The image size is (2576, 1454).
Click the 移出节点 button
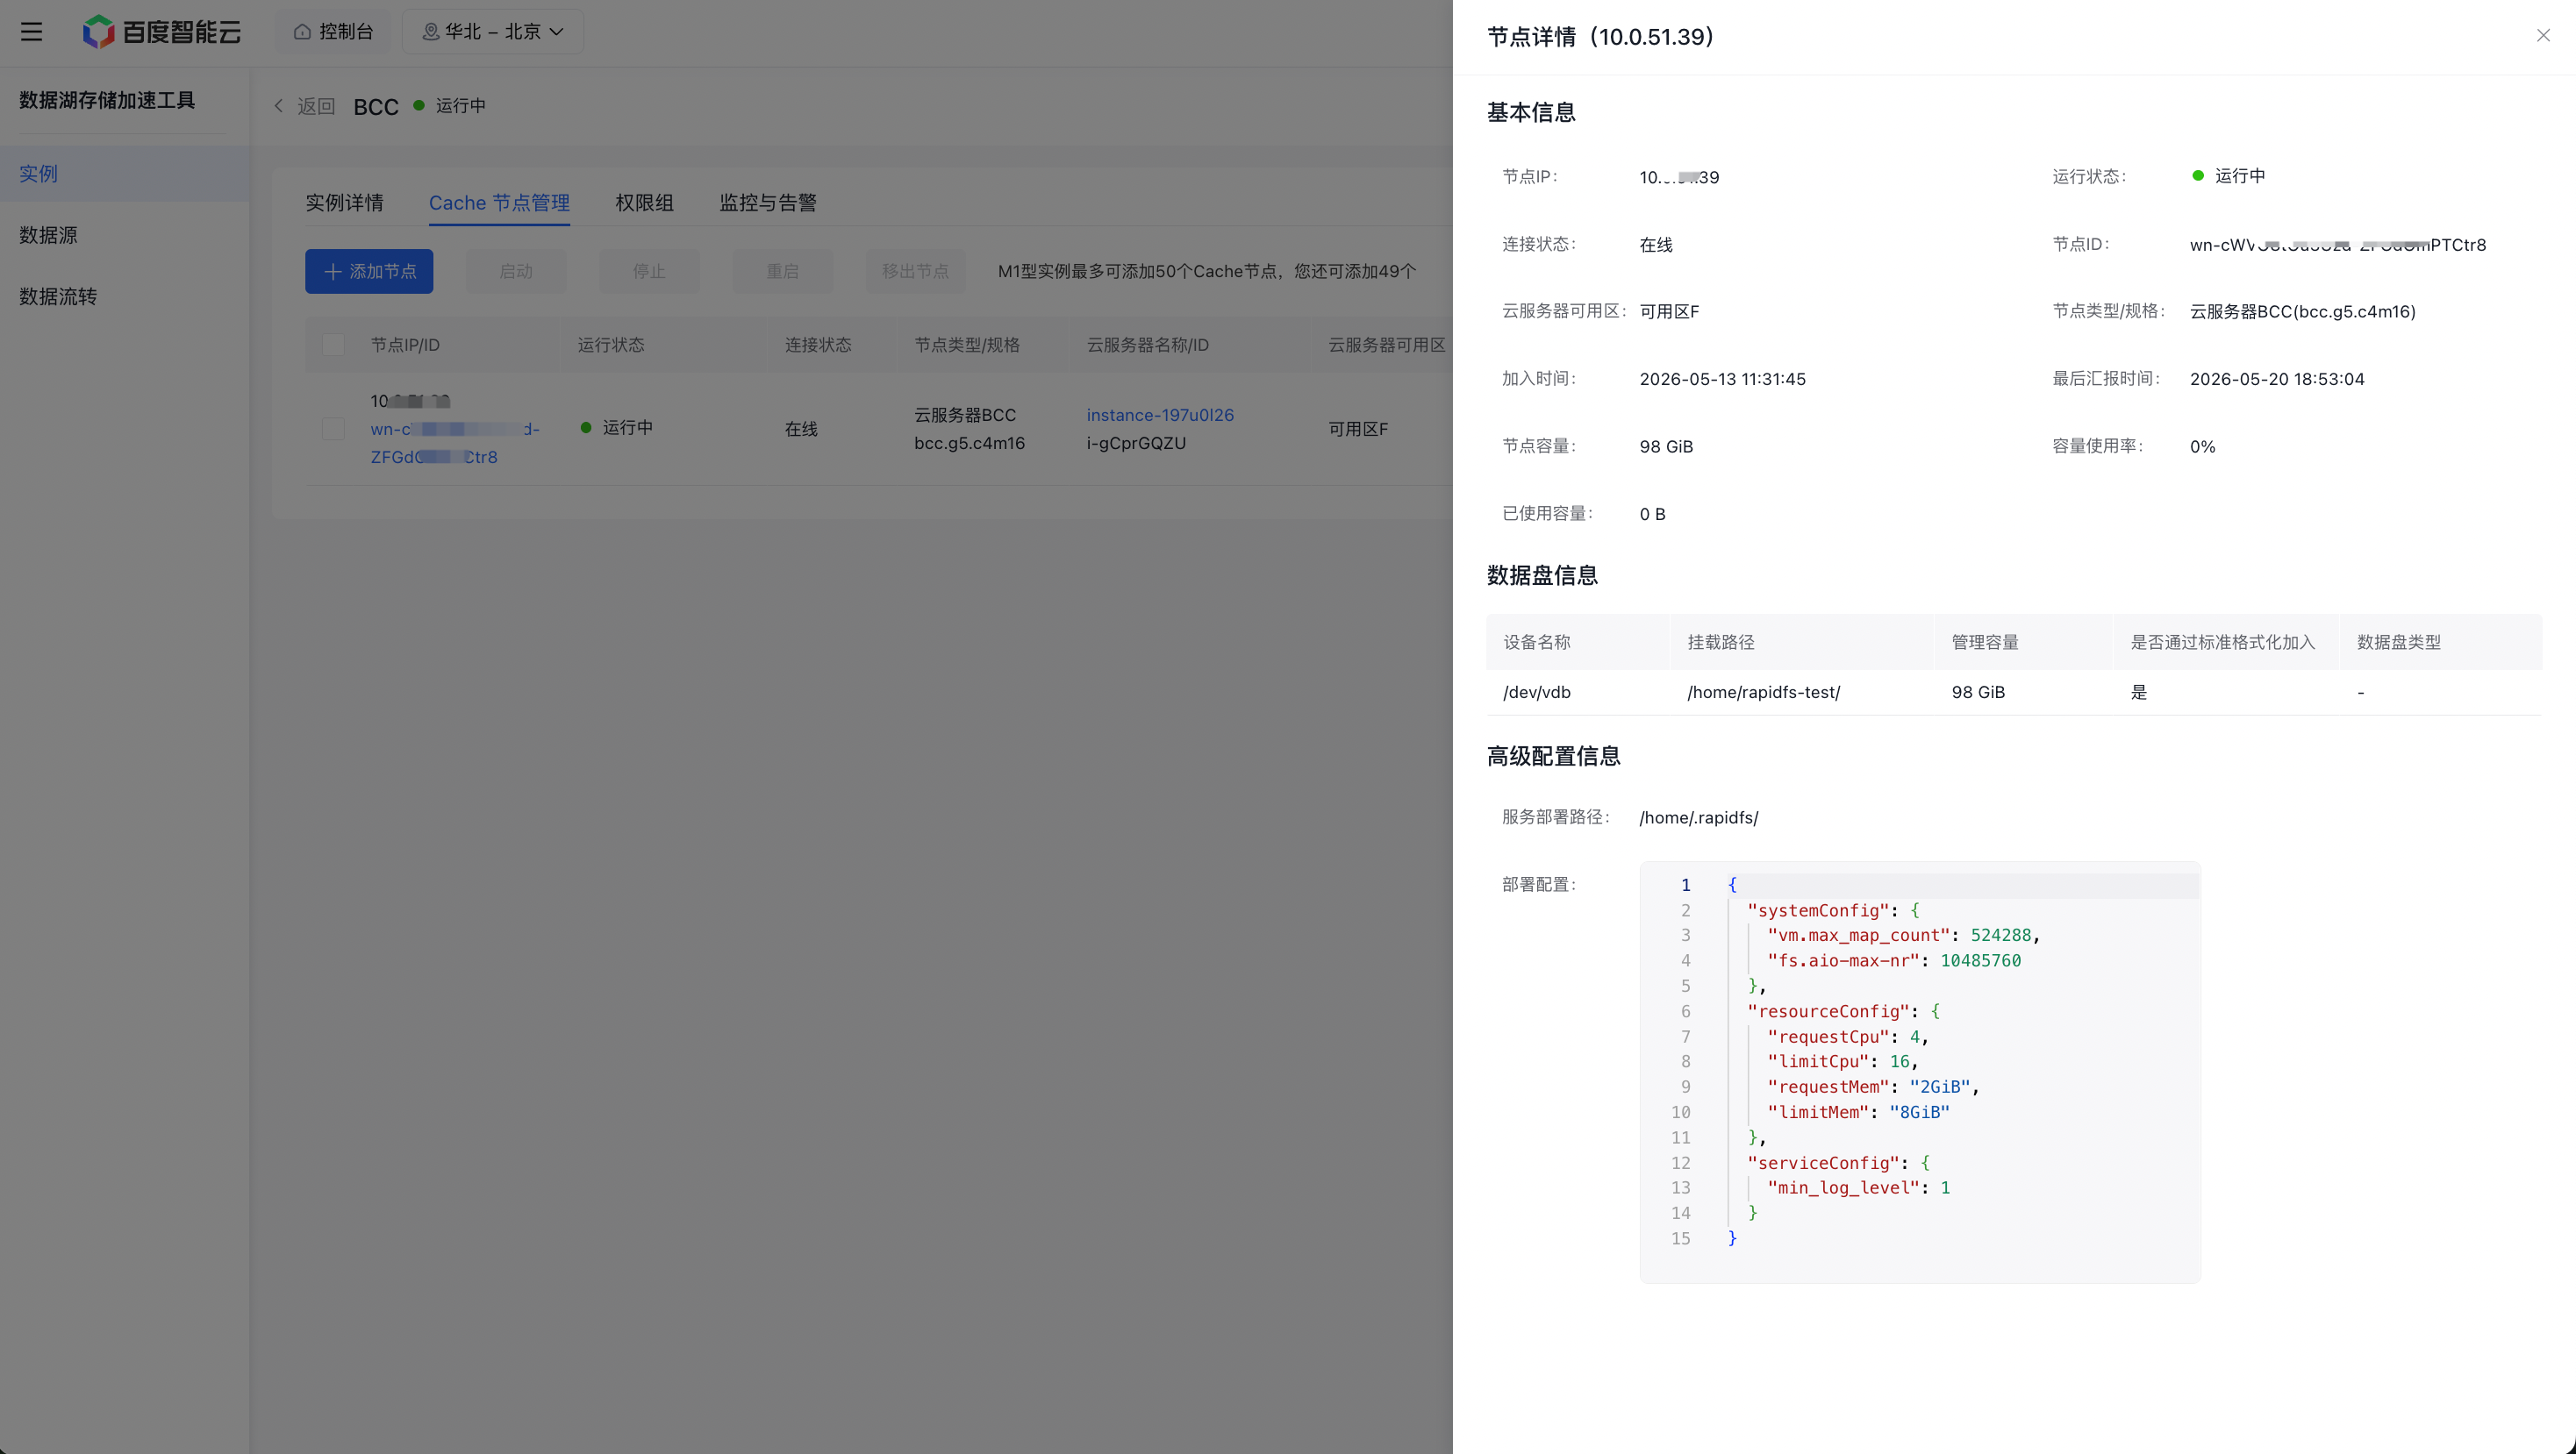point(915,271)
